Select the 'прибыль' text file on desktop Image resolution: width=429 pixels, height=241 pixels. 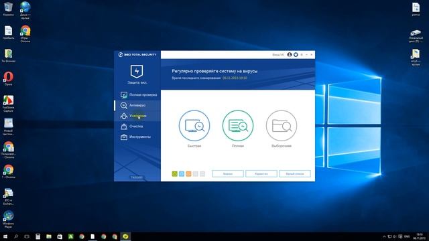[8, 33]
